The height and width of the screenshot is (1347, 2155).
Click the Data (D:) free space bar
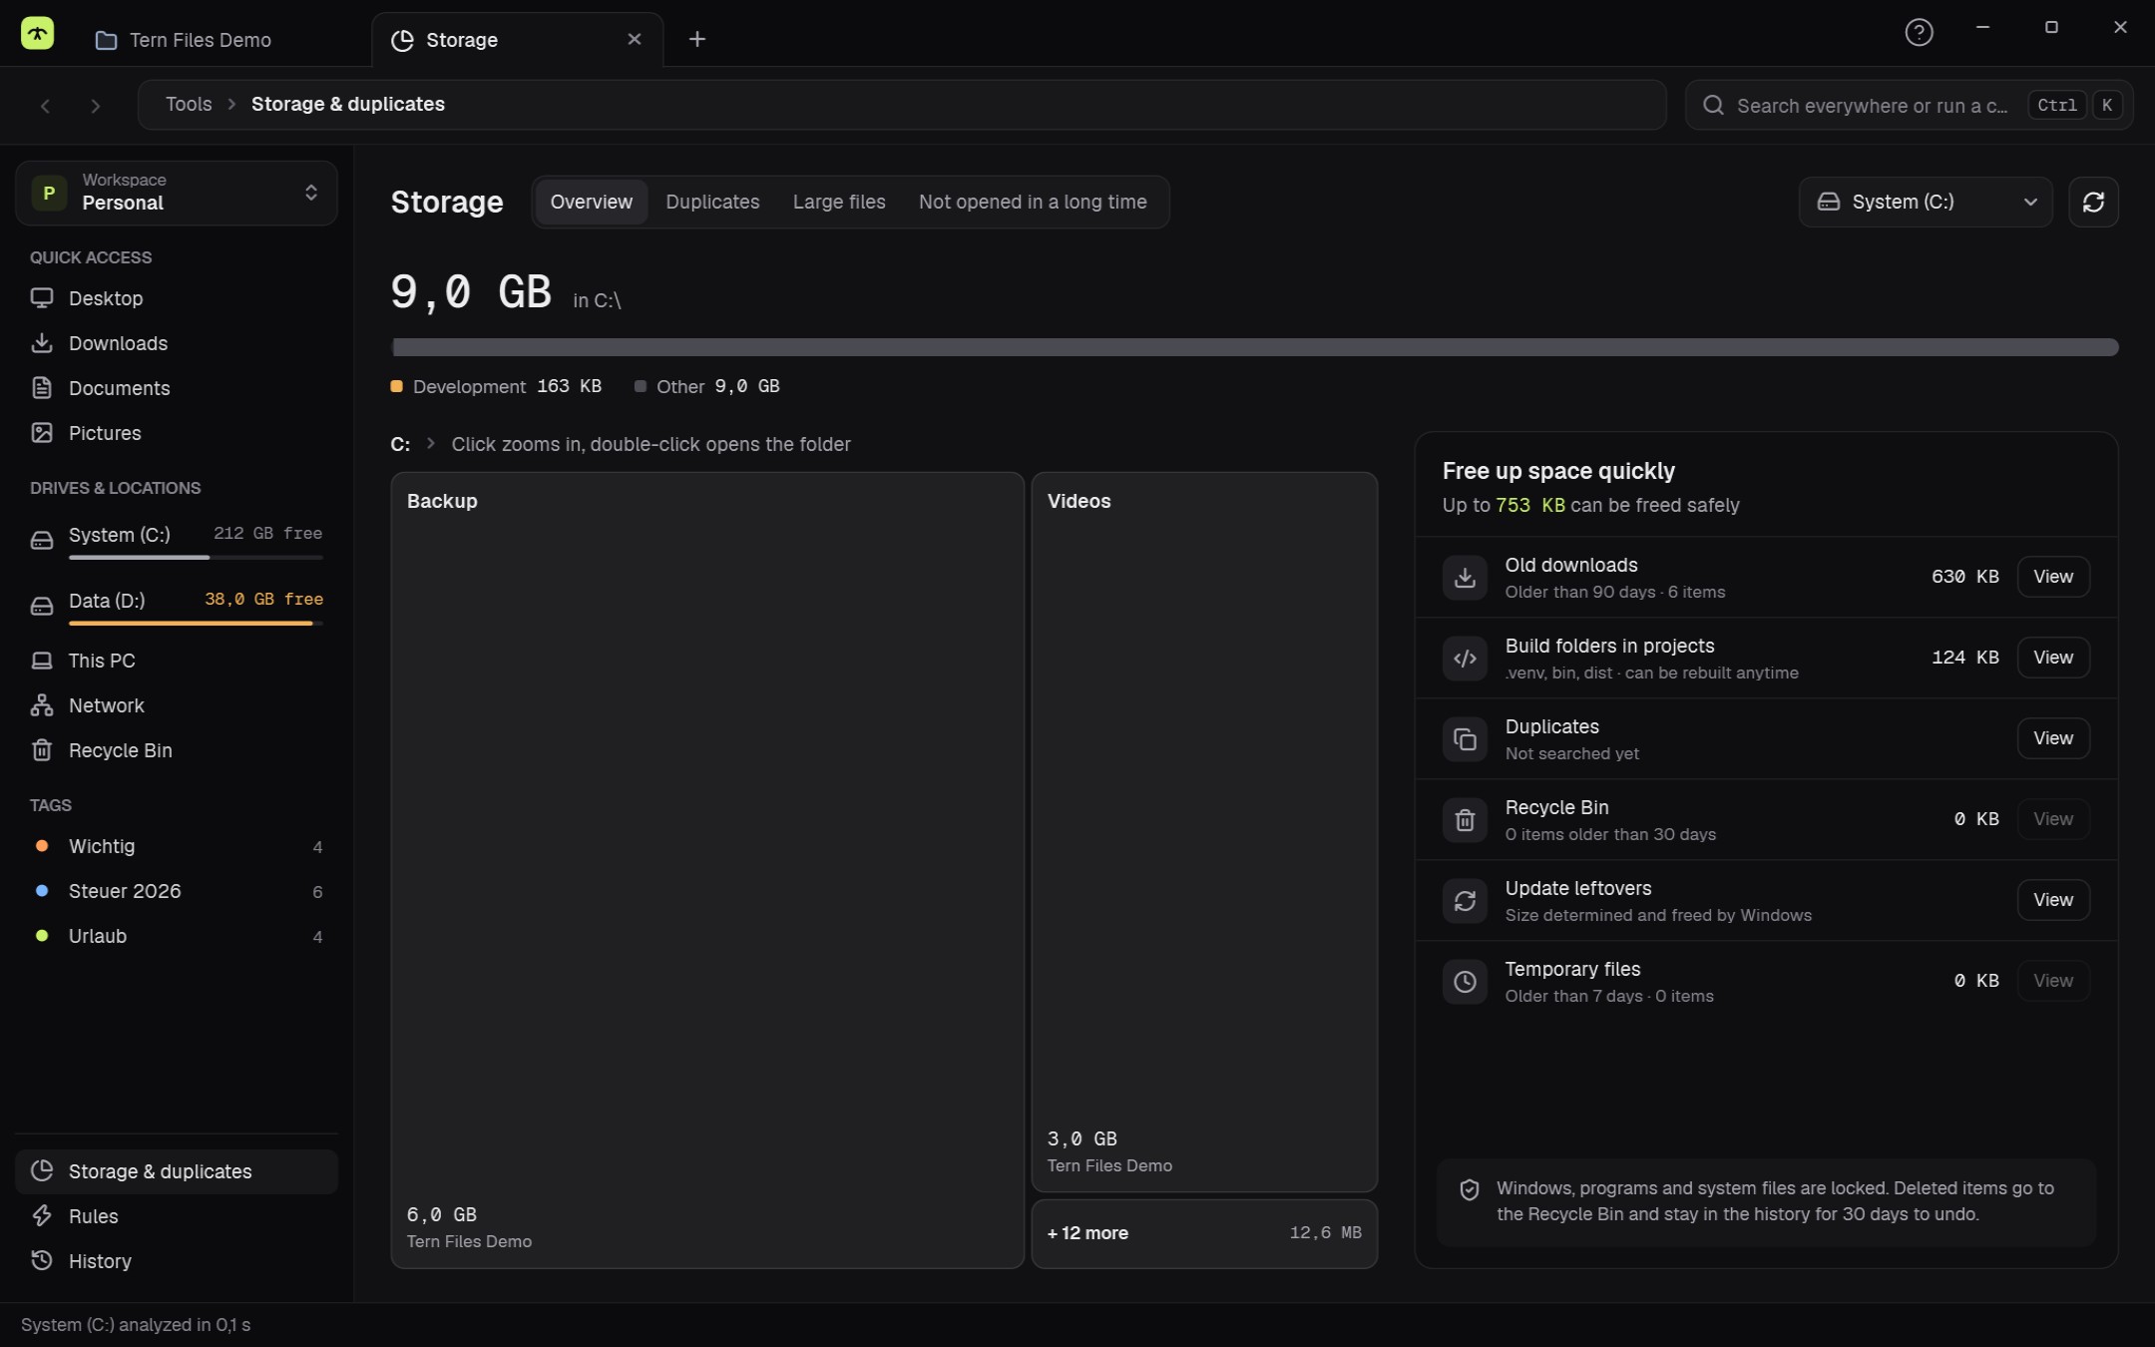point(196,624)
